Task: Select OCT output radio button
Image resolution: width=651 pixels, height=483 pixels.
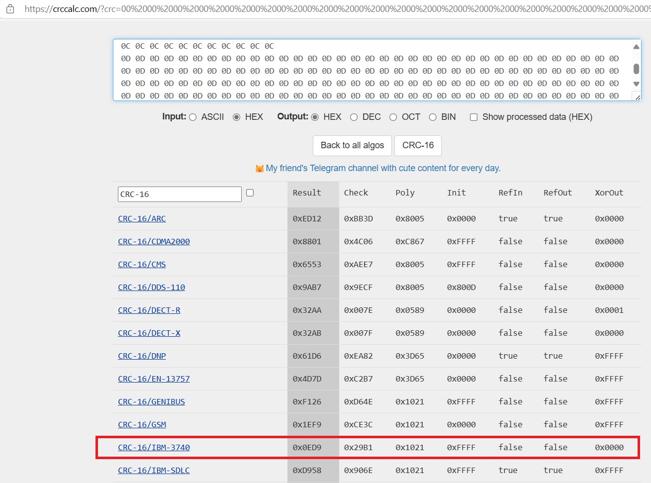Action: [x=393, y=117]
